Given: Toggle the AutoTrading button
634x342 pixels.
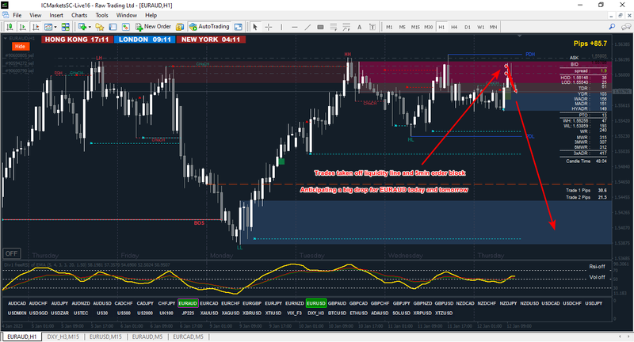Looking at the screenshot, I should click(209, 27).
